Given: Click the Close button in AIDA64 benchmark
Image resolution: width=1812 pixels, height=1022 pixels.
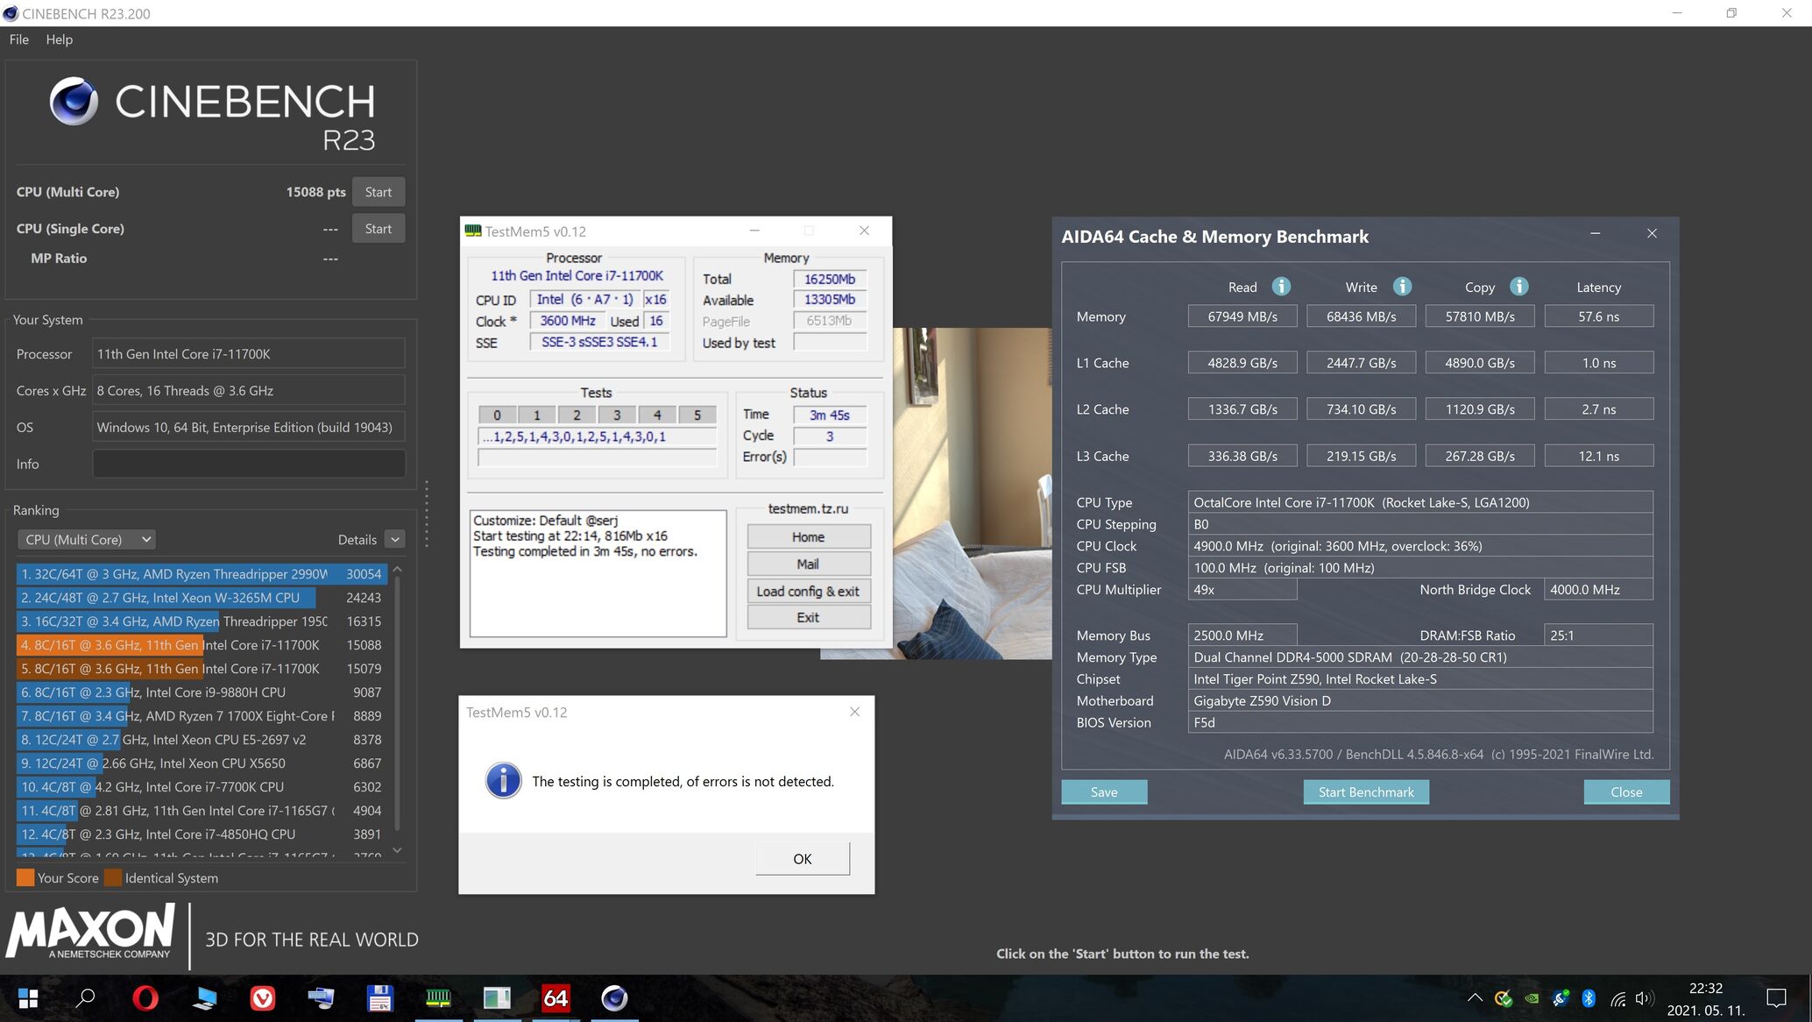Looking at the screenshot, I should (1626, 791).
